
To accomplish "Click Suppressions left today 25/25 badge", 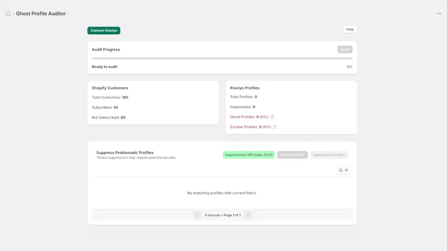I will (249, 155).
